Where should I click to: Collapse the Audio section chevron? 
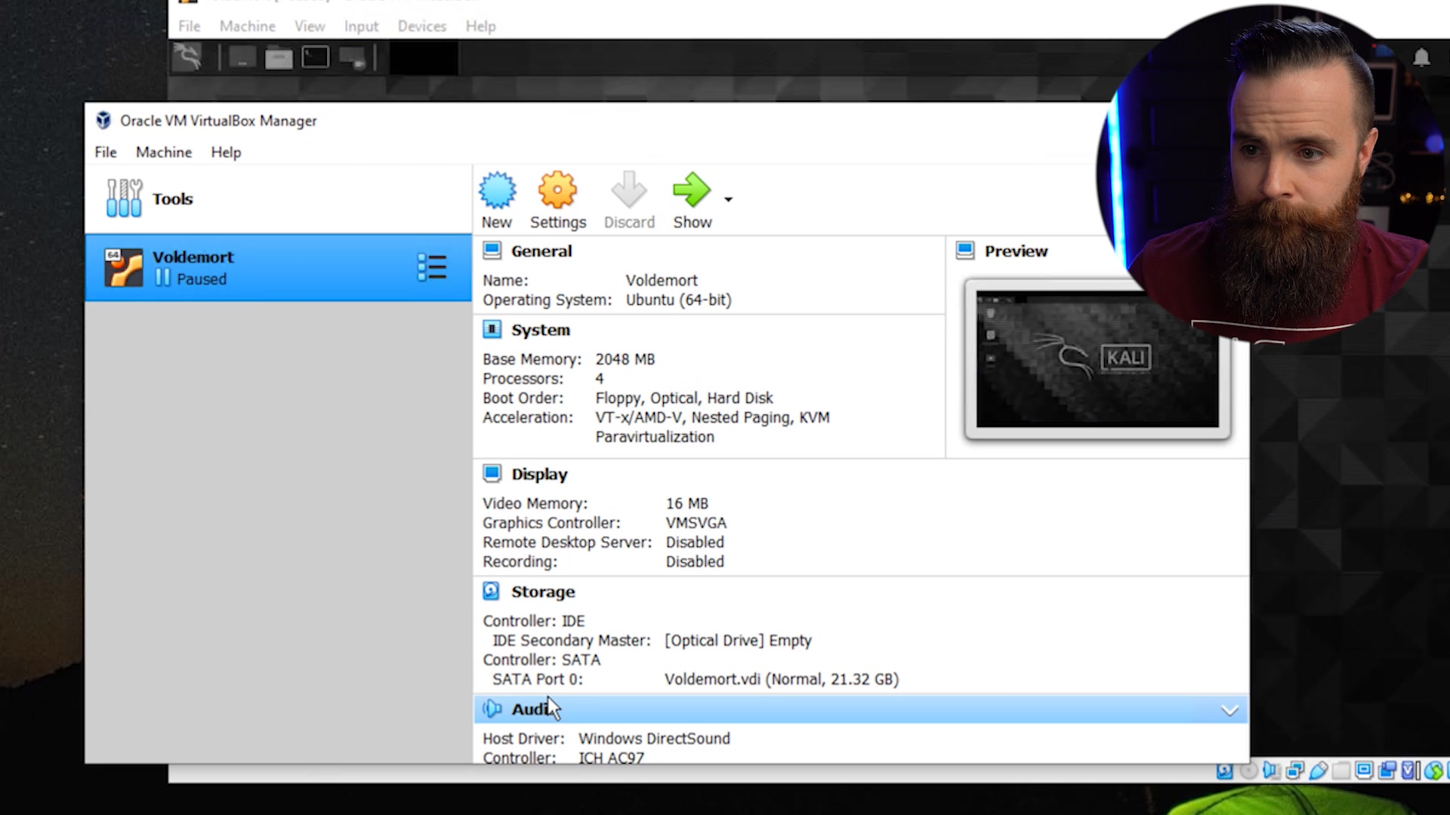1229,710
